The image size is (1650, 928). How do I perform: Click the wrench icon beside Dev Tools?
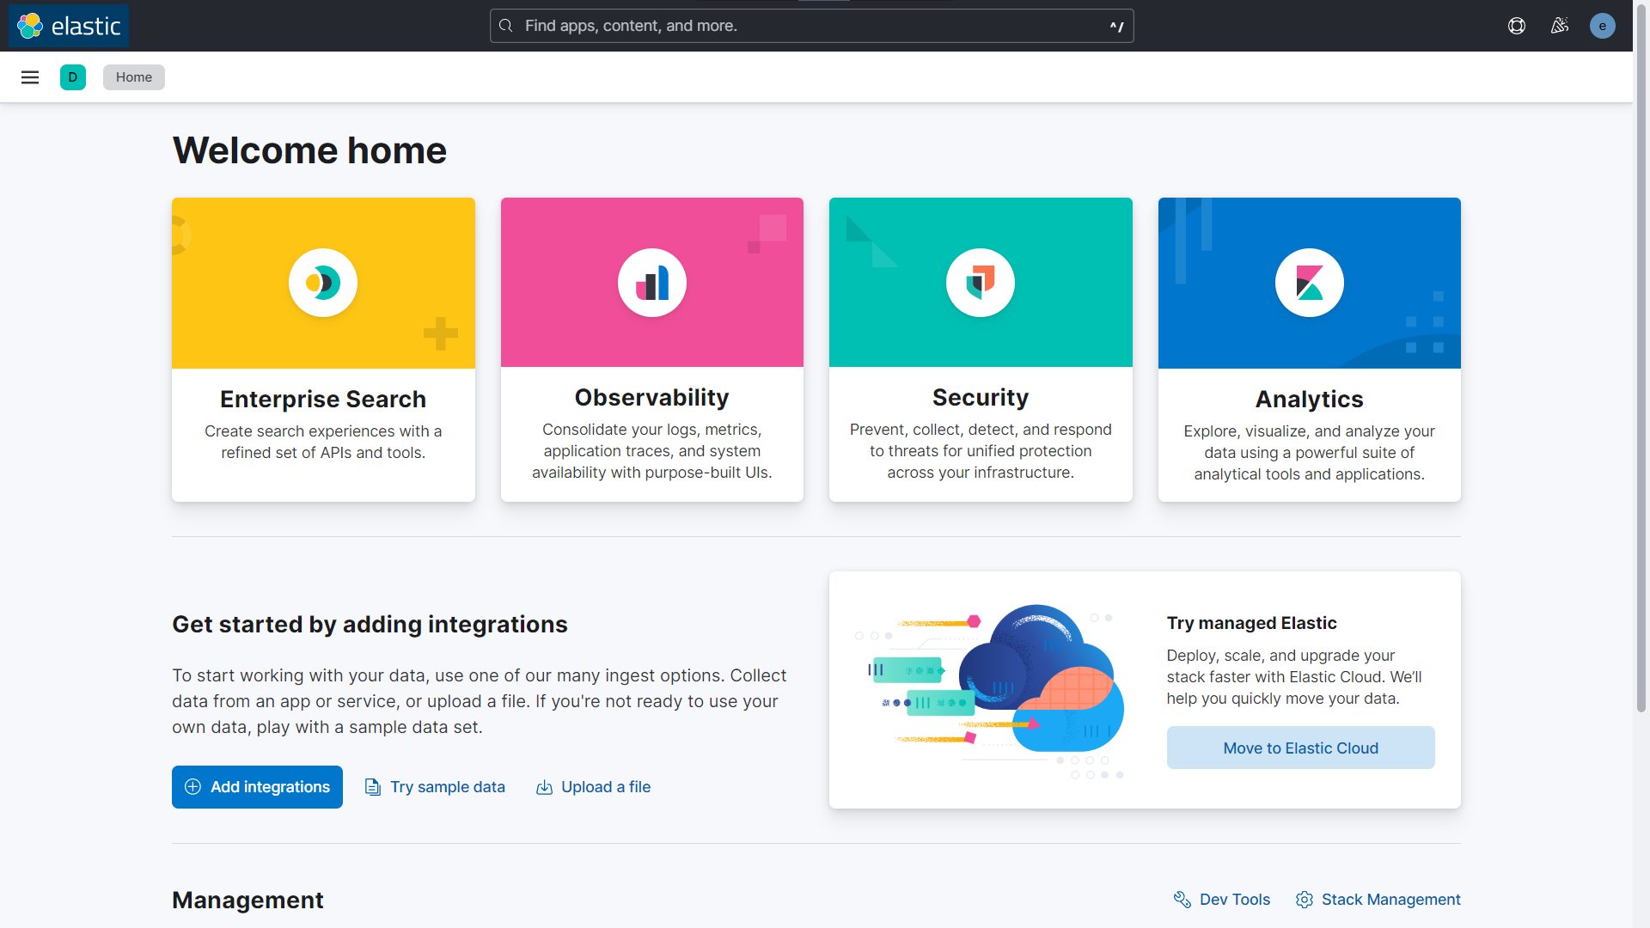pos(1182,900)
